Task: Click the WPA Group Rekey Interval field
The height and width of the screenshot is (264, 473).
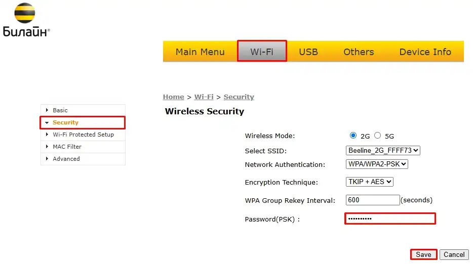Action: click(373, 200)
